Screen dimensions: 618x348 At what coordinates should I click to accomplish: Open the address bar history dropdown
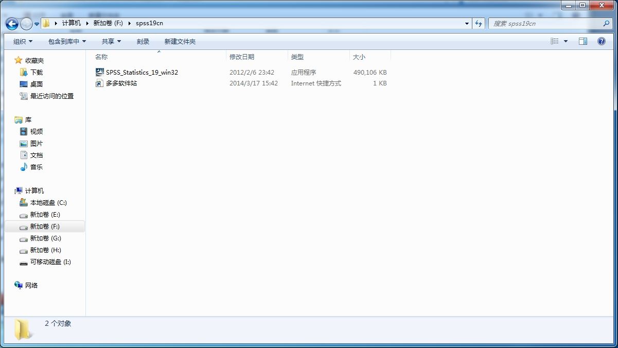pyautogui.click(x=467, y=23)
